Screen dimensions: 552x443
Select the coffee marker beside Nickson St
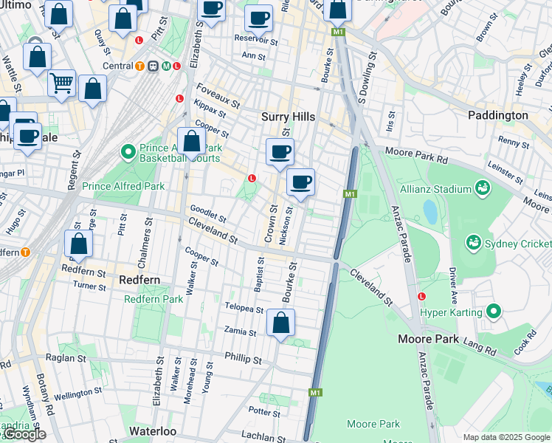300,183
